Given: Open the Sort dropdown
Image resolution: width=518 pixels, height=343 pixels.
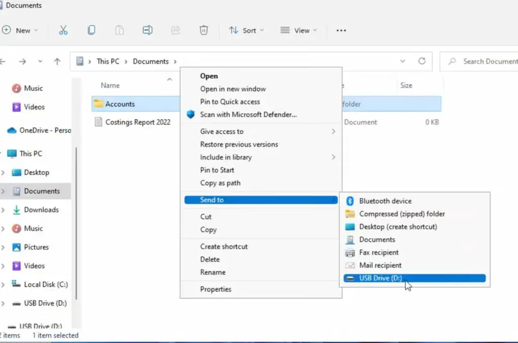Looking at the screenshot, I should coord(247,30).
